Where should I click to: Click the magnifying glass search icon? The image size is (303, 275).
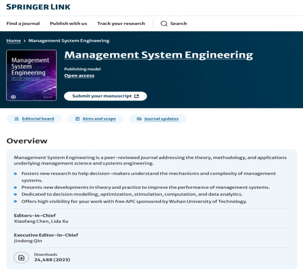(x=164, y=23)
